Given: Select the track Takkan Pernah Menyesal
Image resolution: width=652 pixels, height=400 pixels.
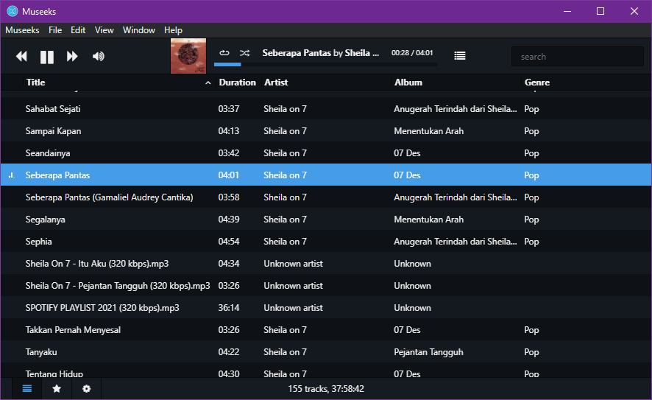Looking at the screenshot, I should pyautogui.click(x=73, y=330).
